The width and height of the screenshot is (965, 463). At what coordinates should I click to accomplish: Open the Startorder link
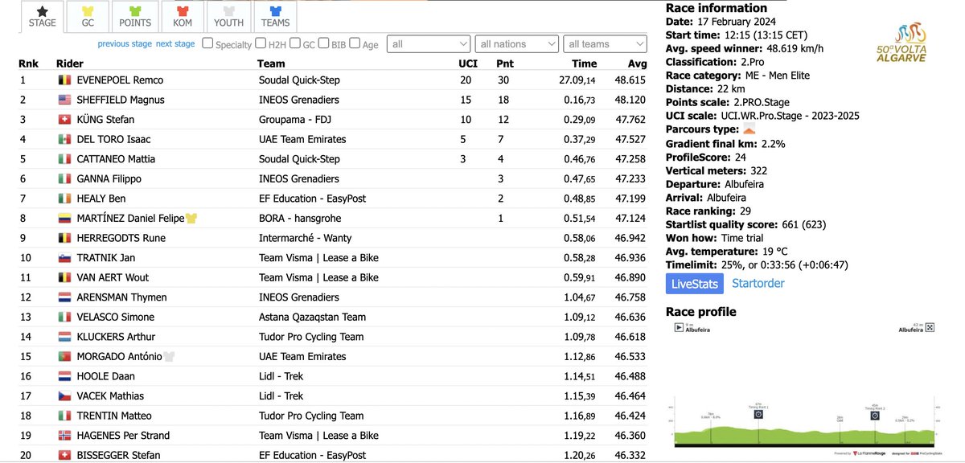pyautogui.click(x=758, y=284)
